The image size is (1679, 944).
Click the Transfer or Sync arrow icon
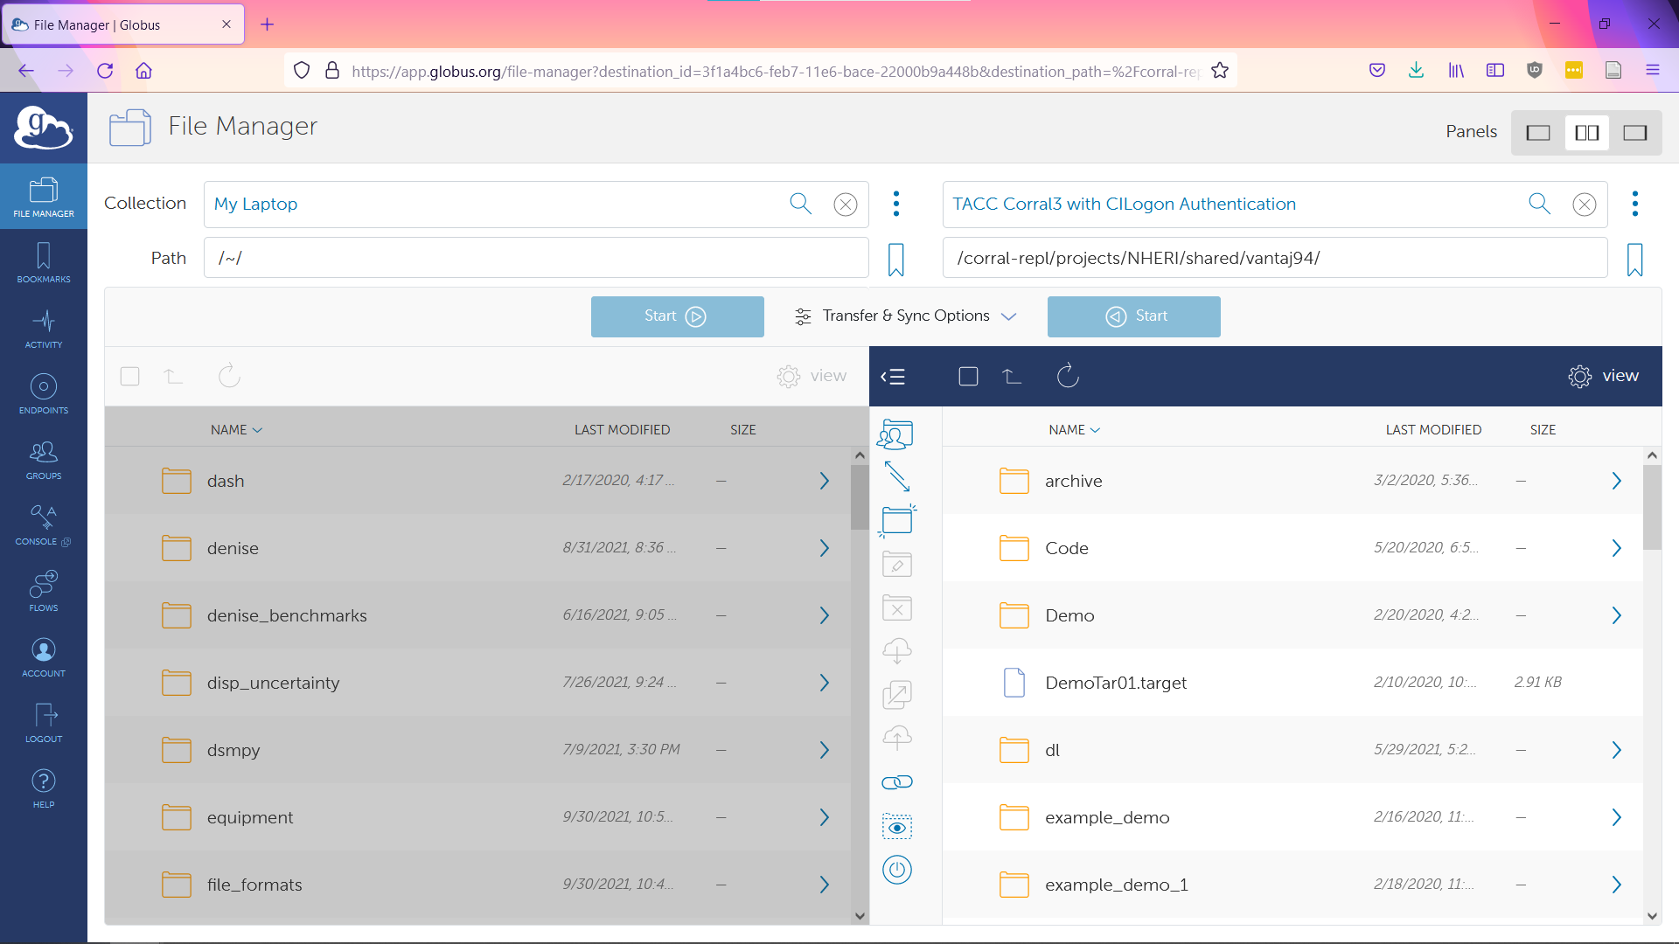(896, 476)
